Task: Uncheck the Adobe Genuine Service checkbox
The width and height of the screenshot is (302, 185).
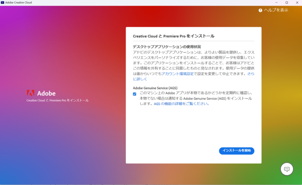Action: click(x=134, y=94)
